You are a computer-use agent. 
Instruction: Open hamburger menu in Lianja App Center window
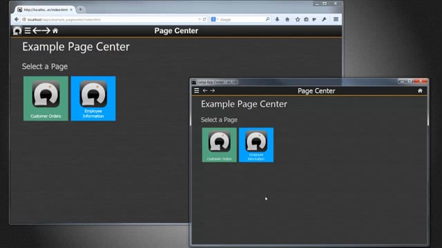click(x=196, y=90)
